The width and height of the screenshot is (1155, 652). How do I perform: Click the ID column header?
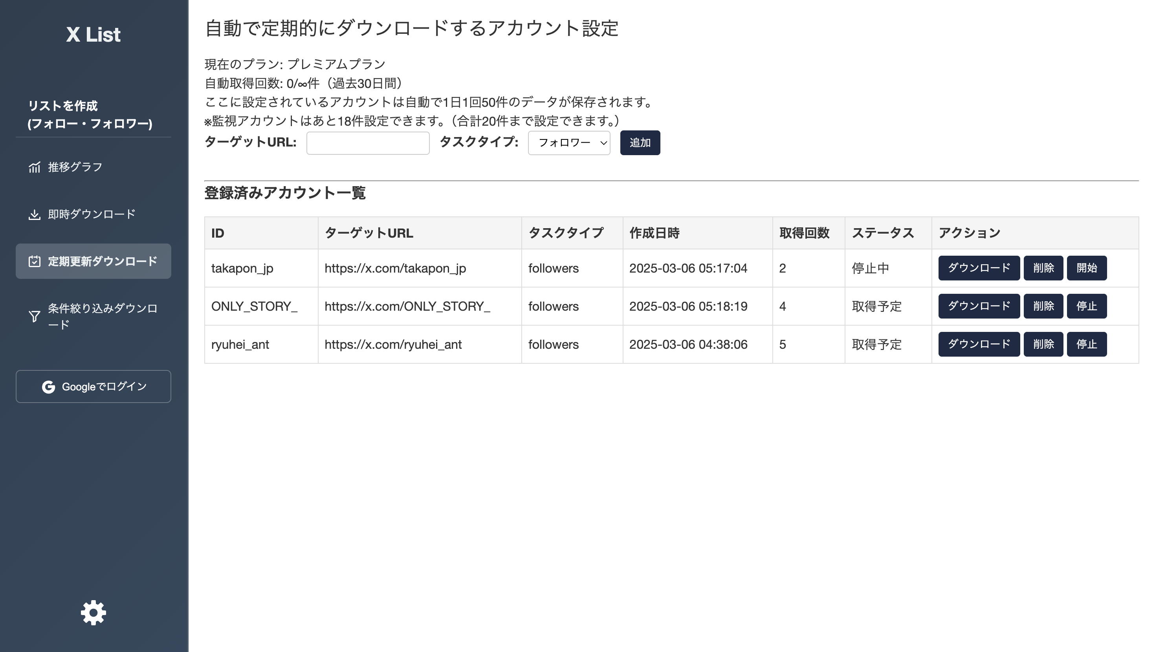[261, 233]
